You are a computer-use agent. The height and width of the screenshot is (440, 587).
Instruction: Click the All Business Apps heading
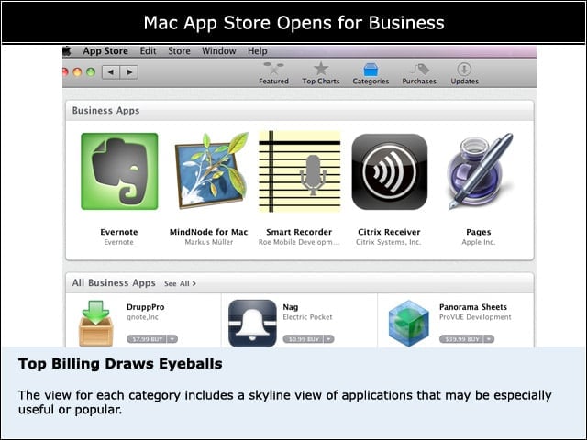114,283
